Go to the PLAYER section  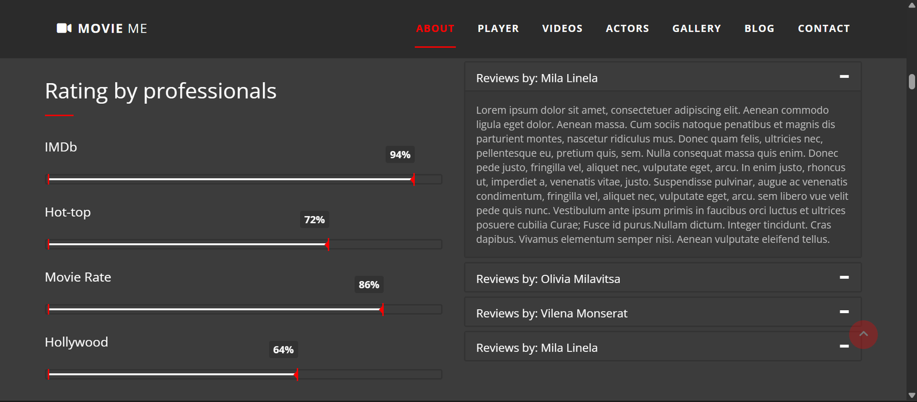(498, 29)
